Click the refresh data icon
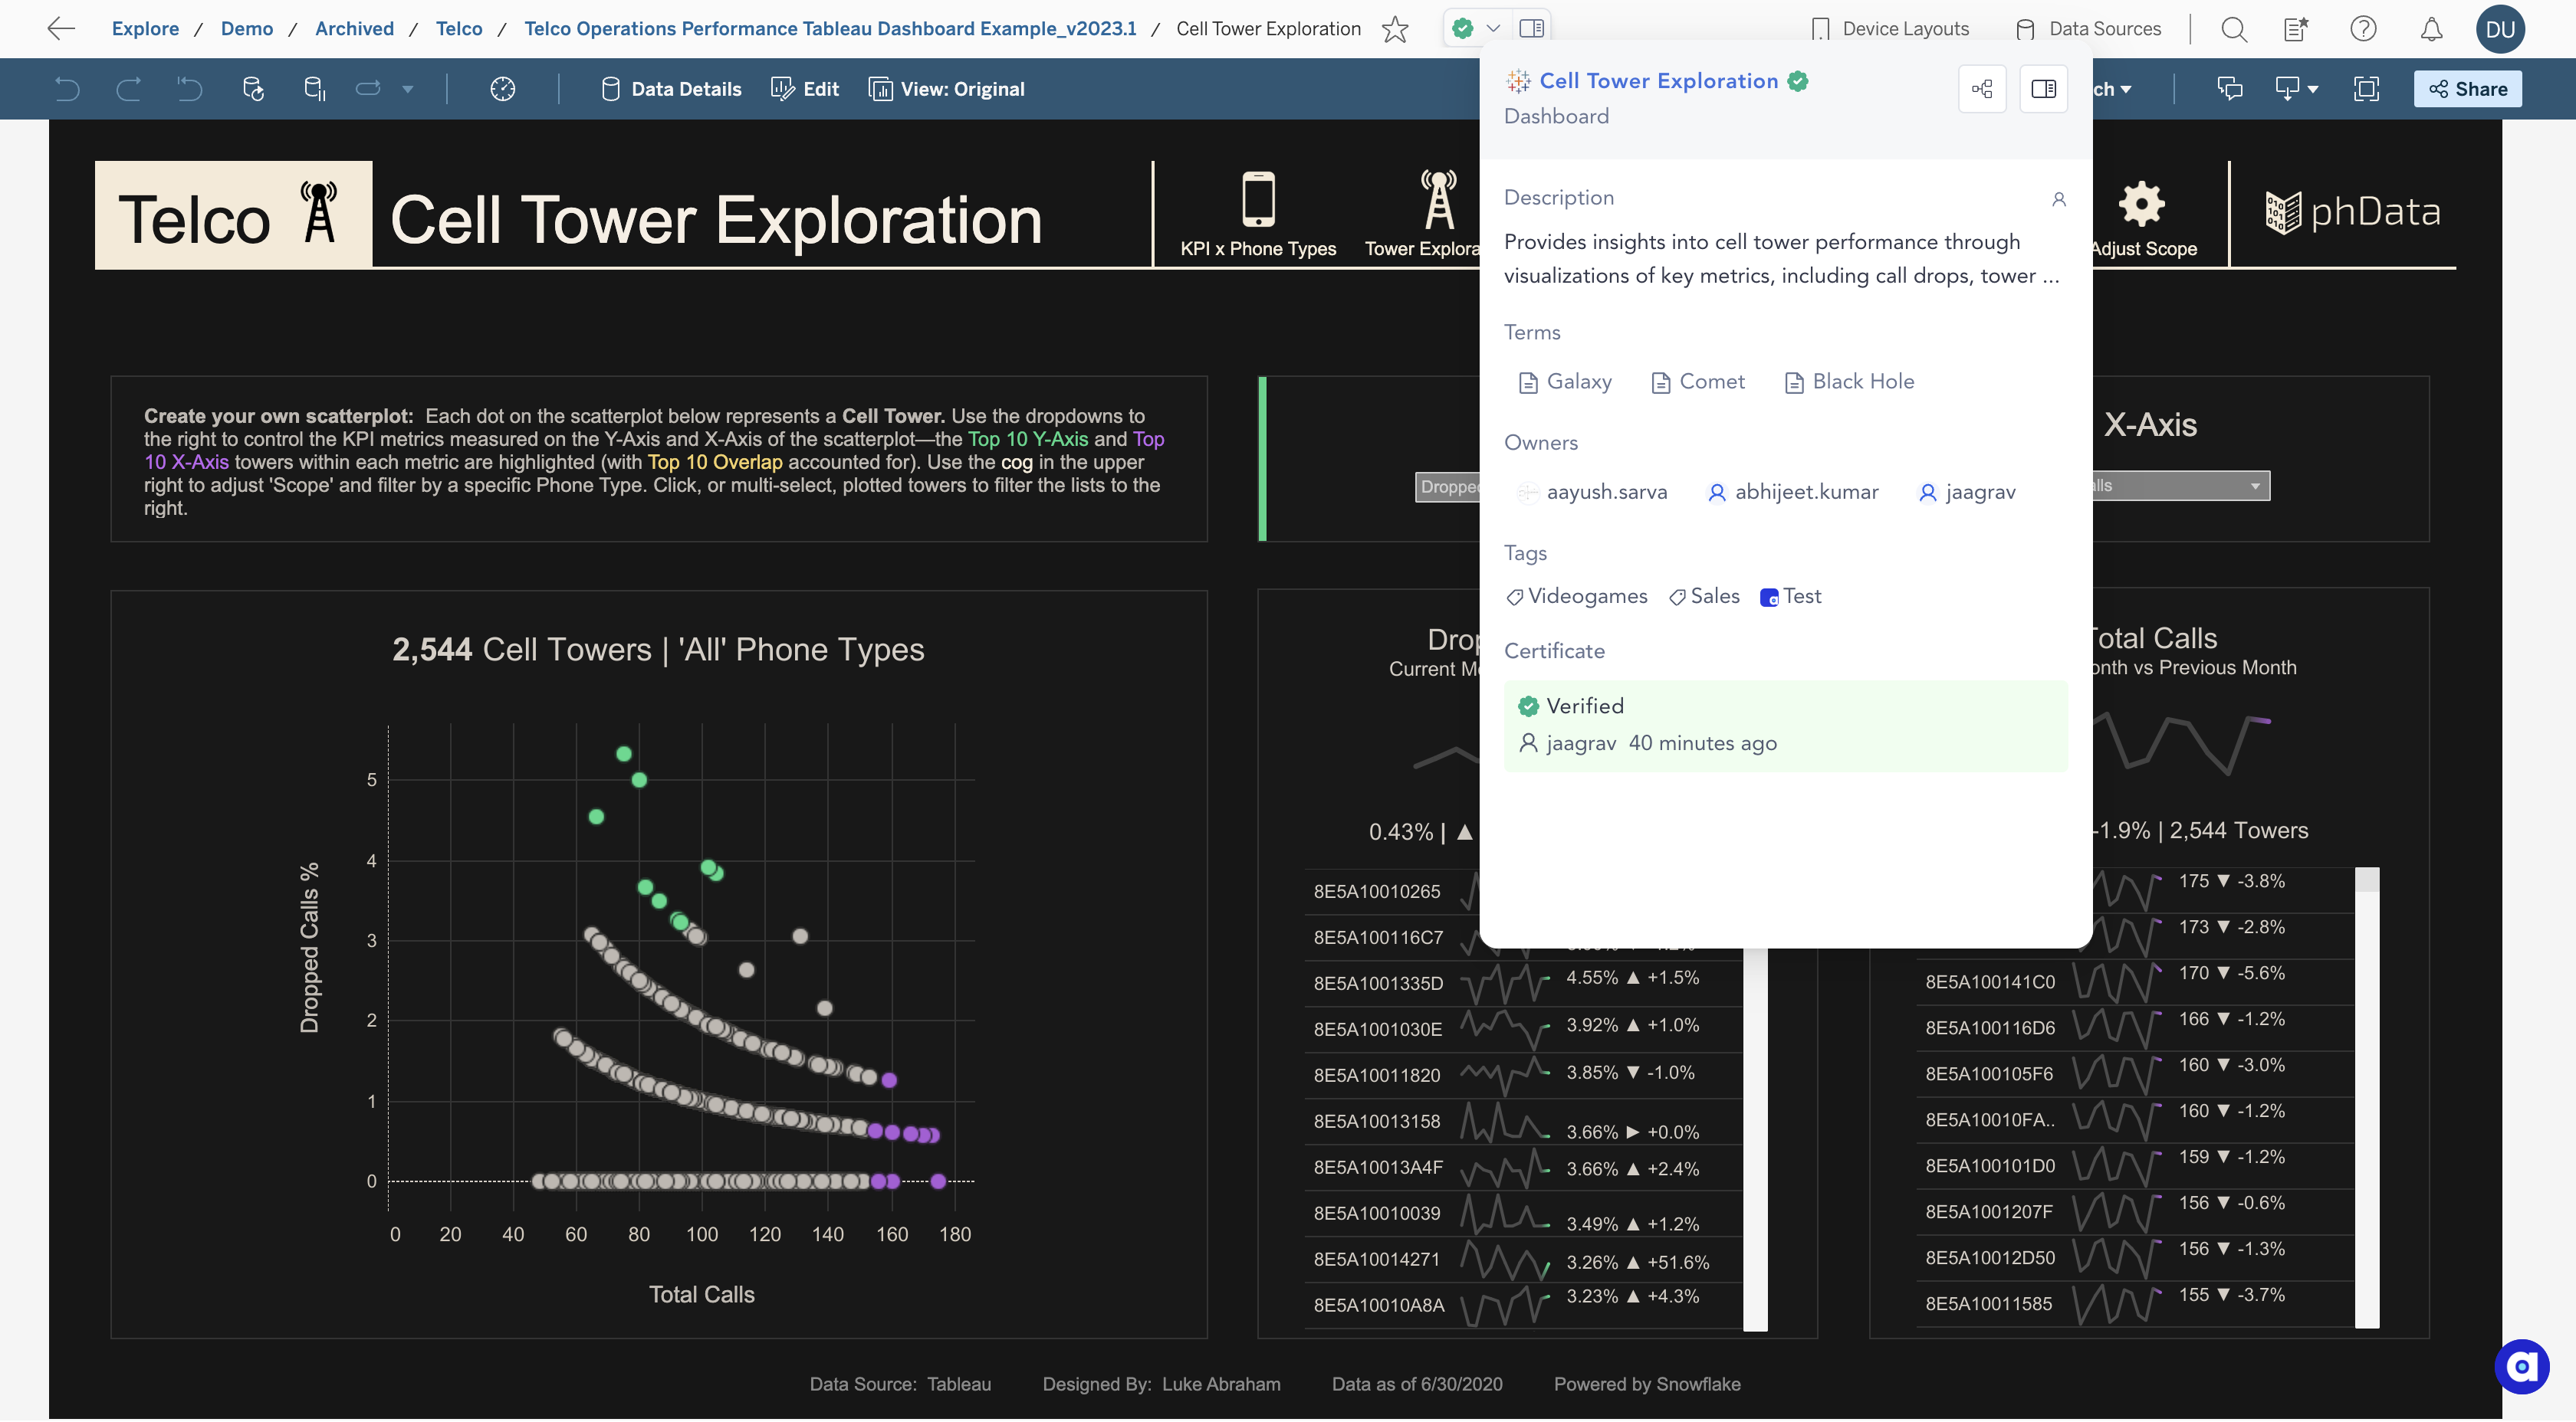2576x1422 pixels. pyautogui.click(x=253, y=89)
